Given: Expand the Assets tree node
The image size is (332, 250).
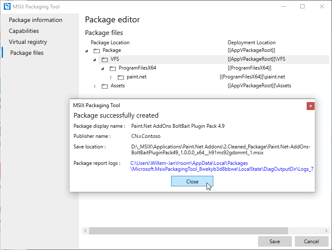Looking at the screenshot, I should pos(95,86).
